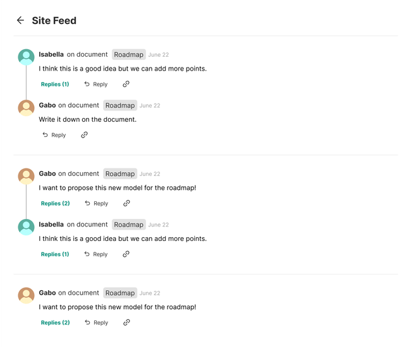
Task: Copy link icon on Isabella's first comment
Action: [126, 84]
